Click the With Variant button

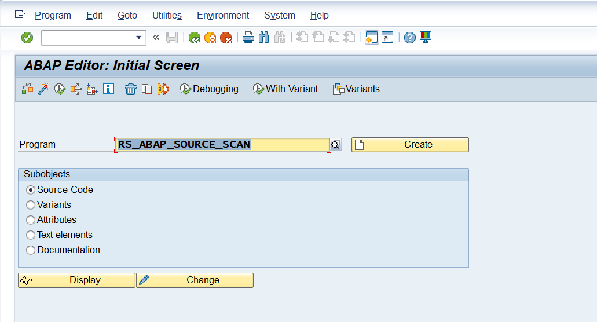pyautogui.click(x=285, y=89)
